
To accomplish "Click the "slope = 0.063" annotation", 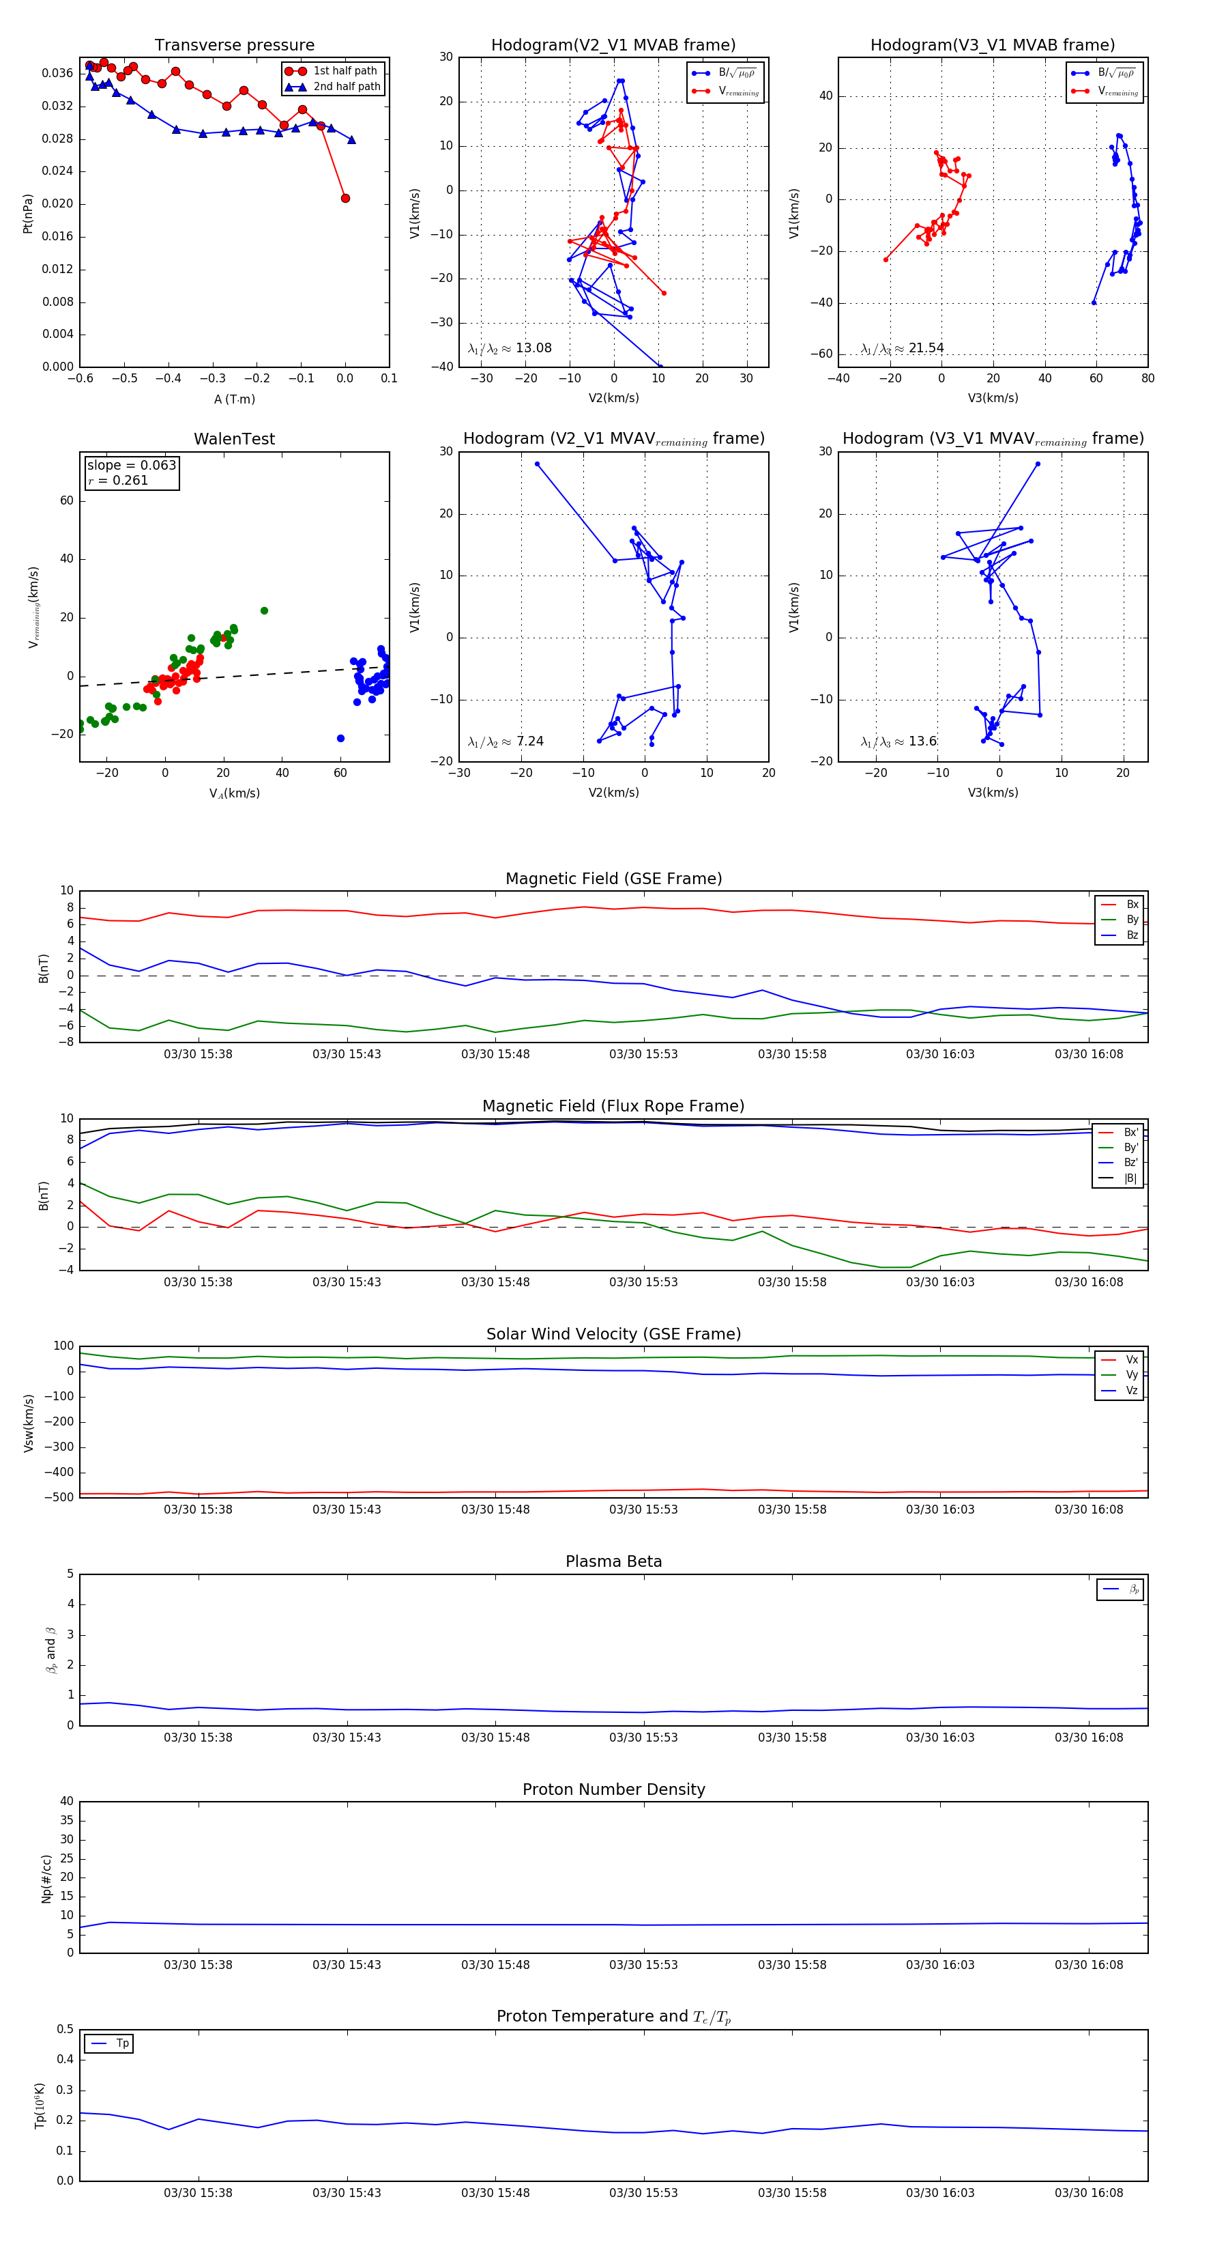I will [x=132, y=466].
